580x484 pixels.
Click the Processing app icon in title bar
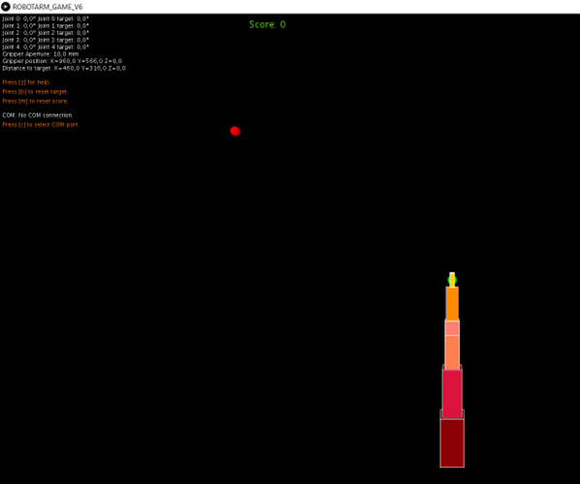point(6,7)
